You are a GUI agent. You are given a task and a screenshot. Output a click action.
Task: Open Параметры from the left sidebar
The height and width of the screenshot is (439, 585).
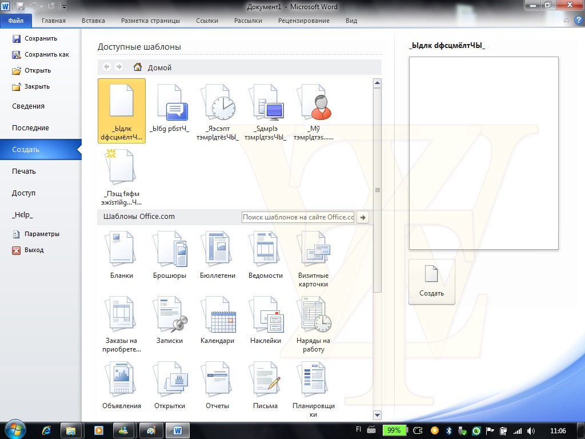(x=41, y=234)
